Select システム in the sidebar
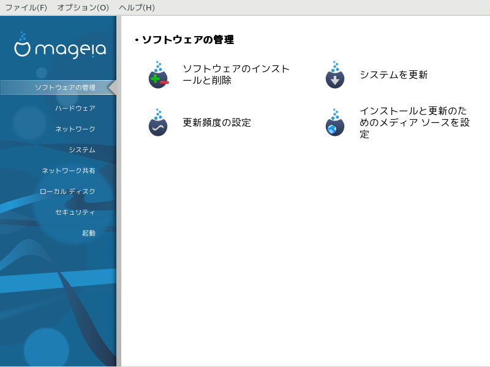Viewport: 490px width, 367px height. (82, 150)
